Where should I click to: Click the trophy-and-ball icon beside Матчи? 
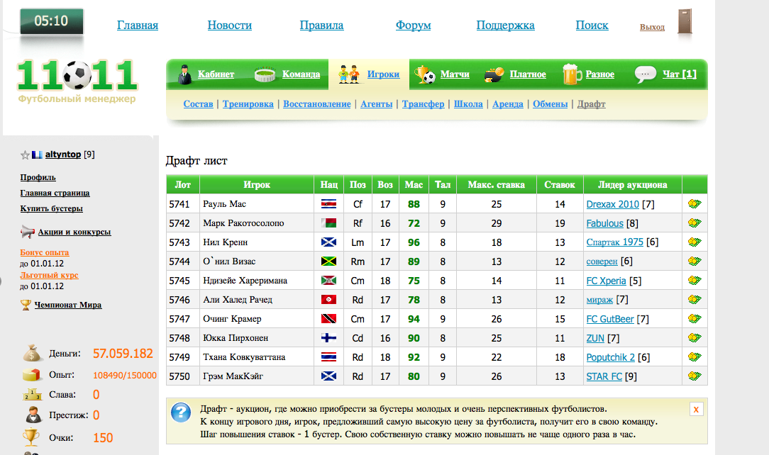425,74
